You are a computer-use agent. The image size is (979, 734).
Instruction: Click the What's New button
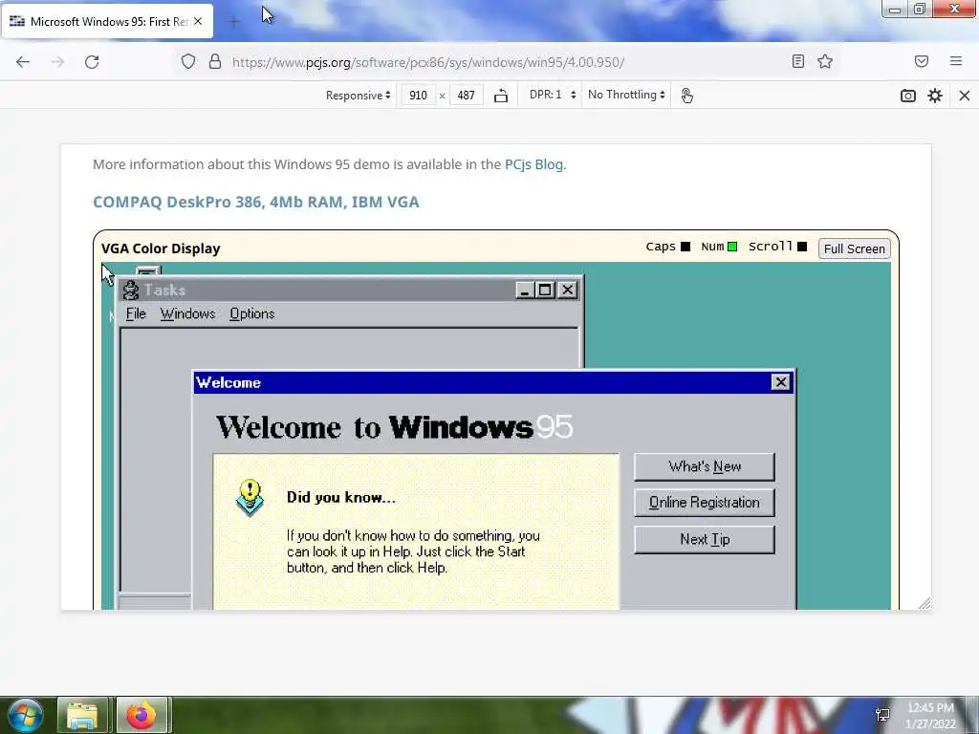705,466
